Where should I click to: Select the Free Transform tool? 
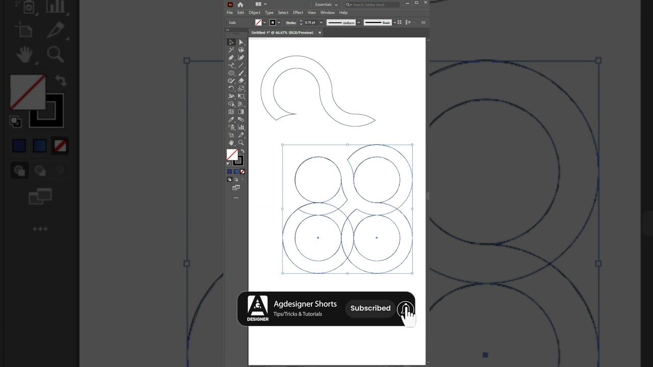[241, 96]
